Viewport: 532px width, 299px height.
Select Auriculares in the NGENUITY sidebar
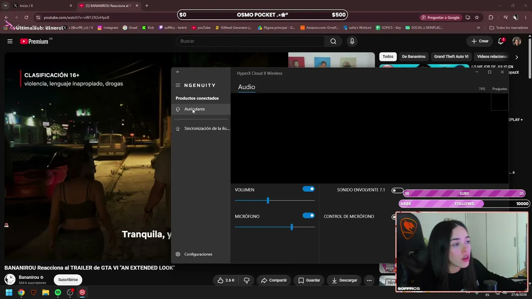click(202, 109)
